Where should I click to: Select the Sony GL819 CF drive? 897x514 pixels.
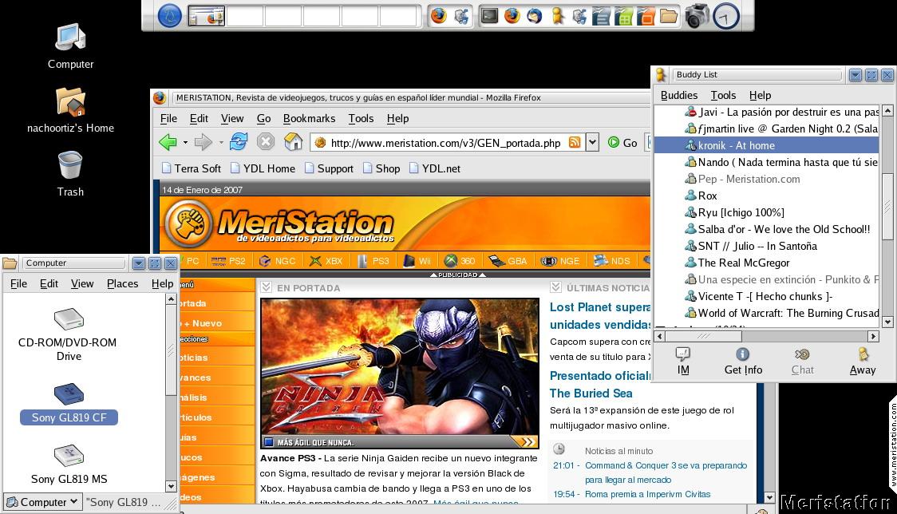pos(69,404)
